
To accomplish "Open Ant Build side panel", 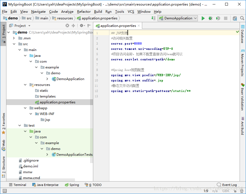I will tap(243, 126).
